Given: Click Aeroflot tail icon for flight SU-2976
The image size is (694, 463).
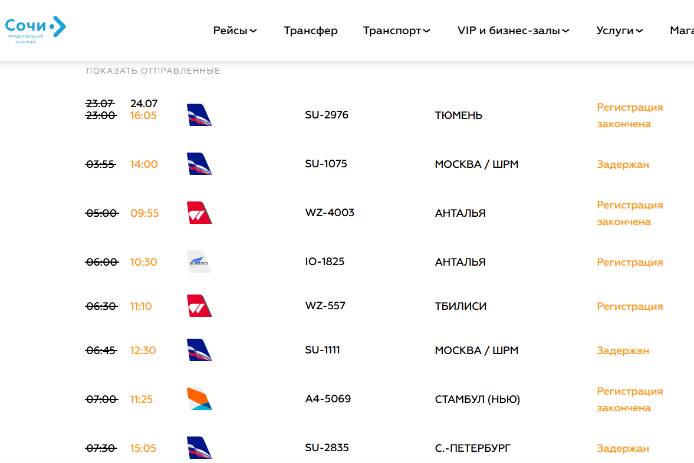Looking at the screenshot, I should pyautogui.click(x=199, y=115).
